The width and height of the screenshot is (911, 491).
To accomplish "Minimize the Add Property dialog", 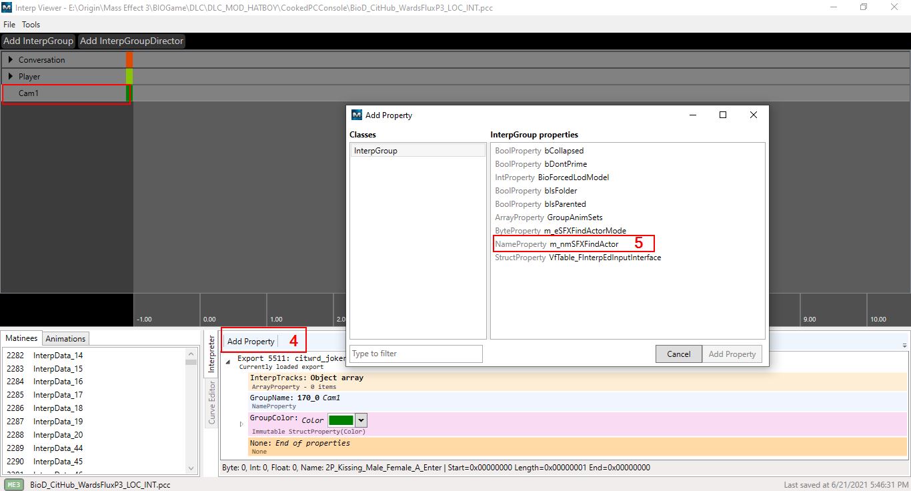I will [x=692, y=115].
